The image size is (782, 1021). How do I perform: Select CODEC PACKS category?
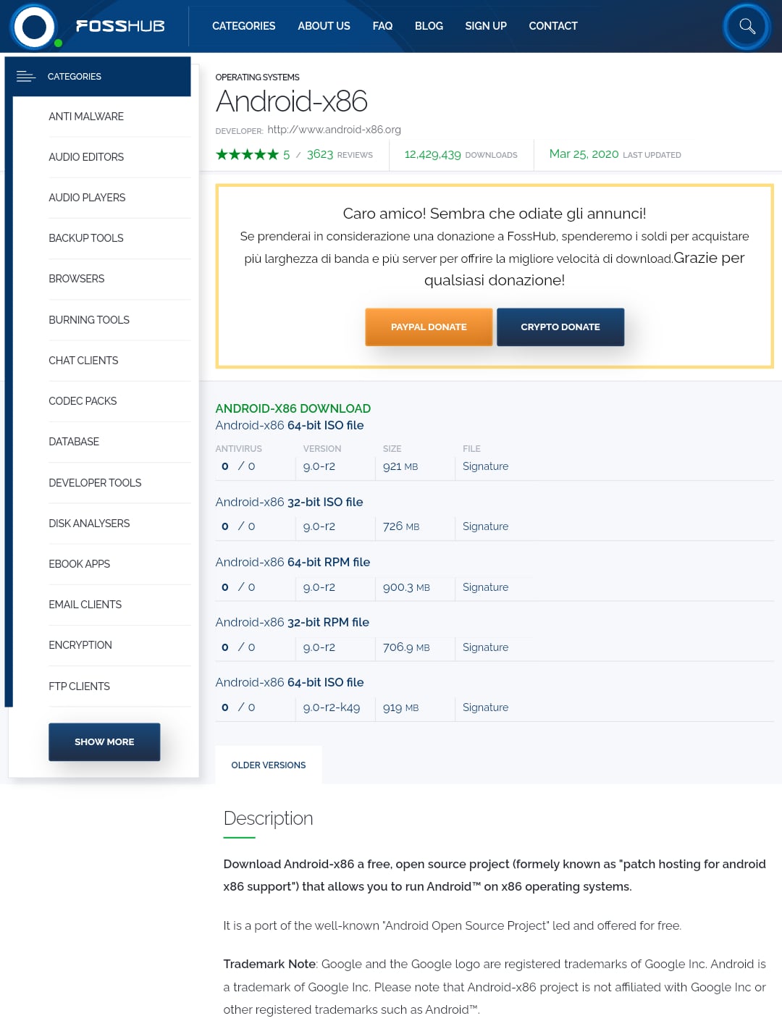tap(83, 401)
